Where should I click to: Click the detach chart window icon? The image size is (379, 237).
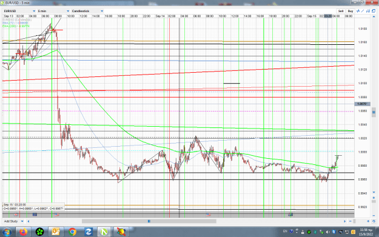click(374, 11)
